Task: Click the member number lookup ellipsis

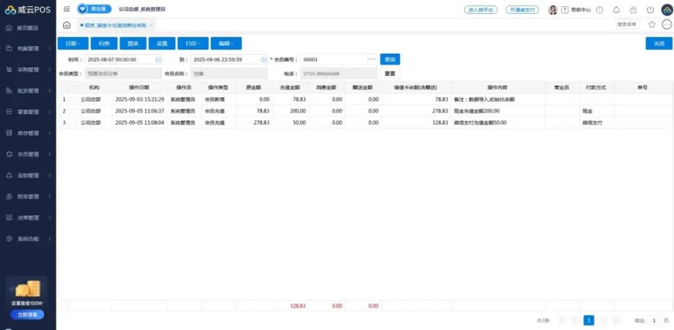Action: 372,59
